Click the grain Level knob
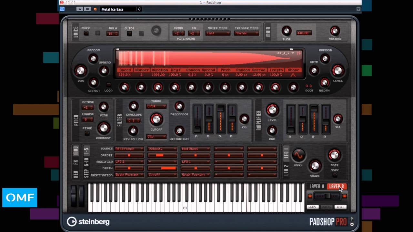 click(337, 71)
